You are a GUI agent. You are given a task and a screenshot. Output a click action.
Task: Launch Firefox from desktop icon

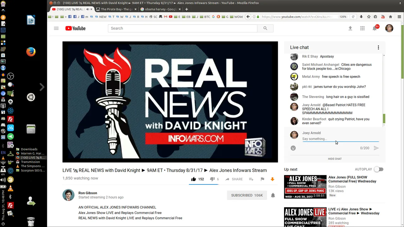tap(31, 52)
